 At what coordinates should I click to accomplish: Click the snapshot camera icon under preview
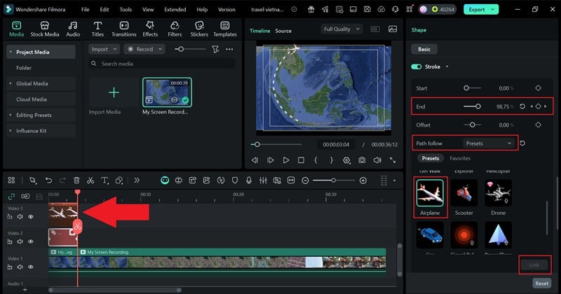(x=362, y=160)
